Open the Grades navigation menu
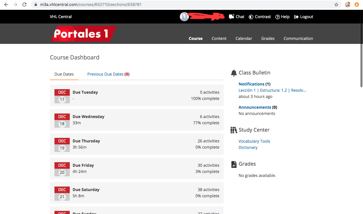The image size is (363, 214). tap(268, 38)
